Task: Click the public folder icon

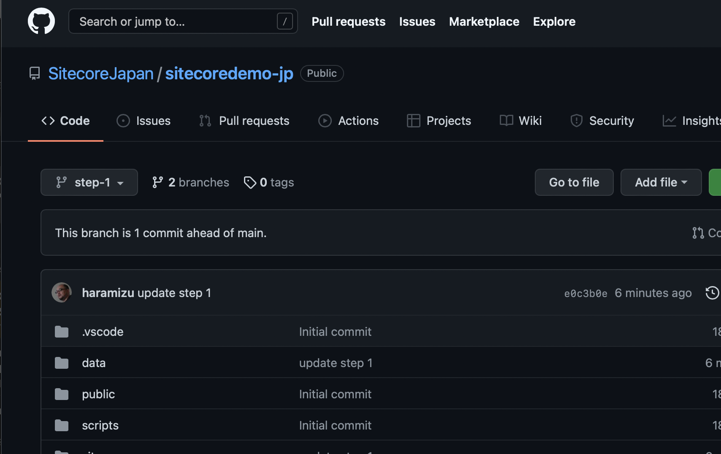Action: 62,394
